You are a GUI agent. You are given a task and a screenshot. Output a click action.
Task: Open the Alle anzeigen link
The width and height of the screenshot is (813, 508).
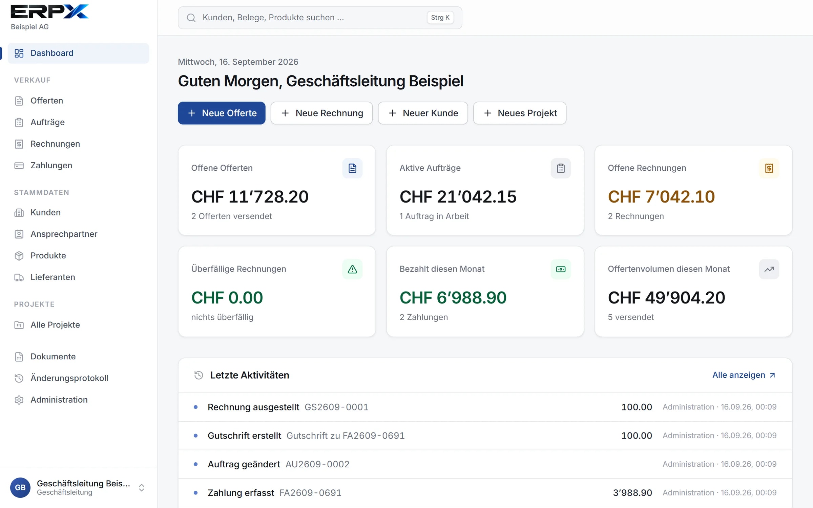pos(744,375)
